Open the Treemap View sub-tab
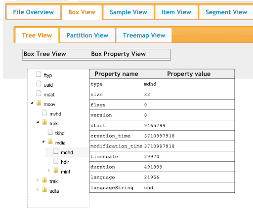The height and width of the screenshot is (212, 253). pos(144,35)
